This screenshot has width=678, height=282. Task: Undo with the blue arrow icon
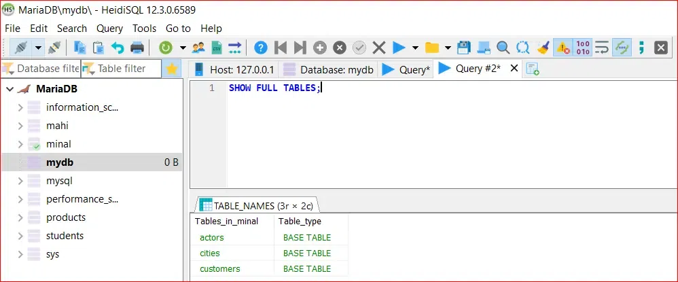click(x=118, y=47)
